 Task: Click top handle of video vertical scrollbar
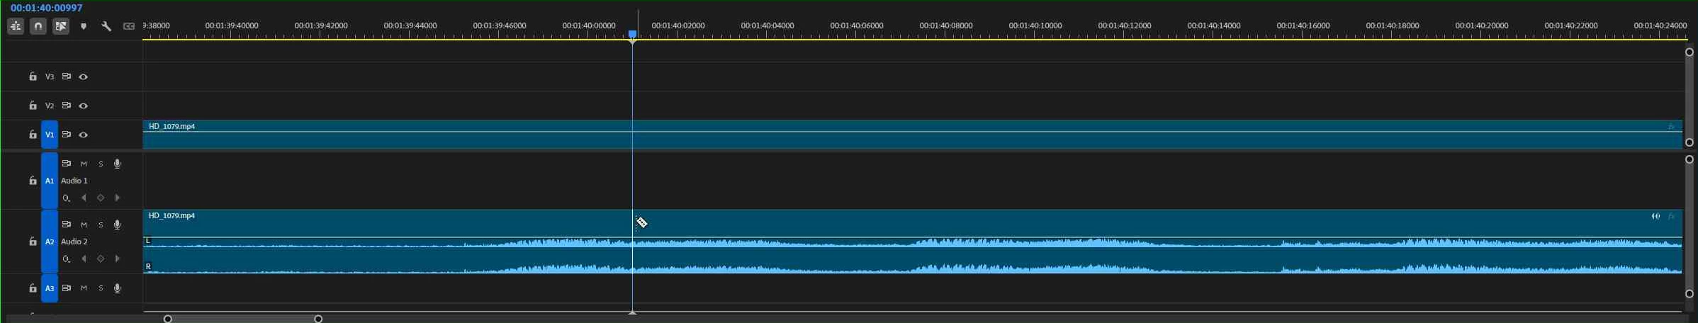pyautogui.click(x=1689, y=52)
